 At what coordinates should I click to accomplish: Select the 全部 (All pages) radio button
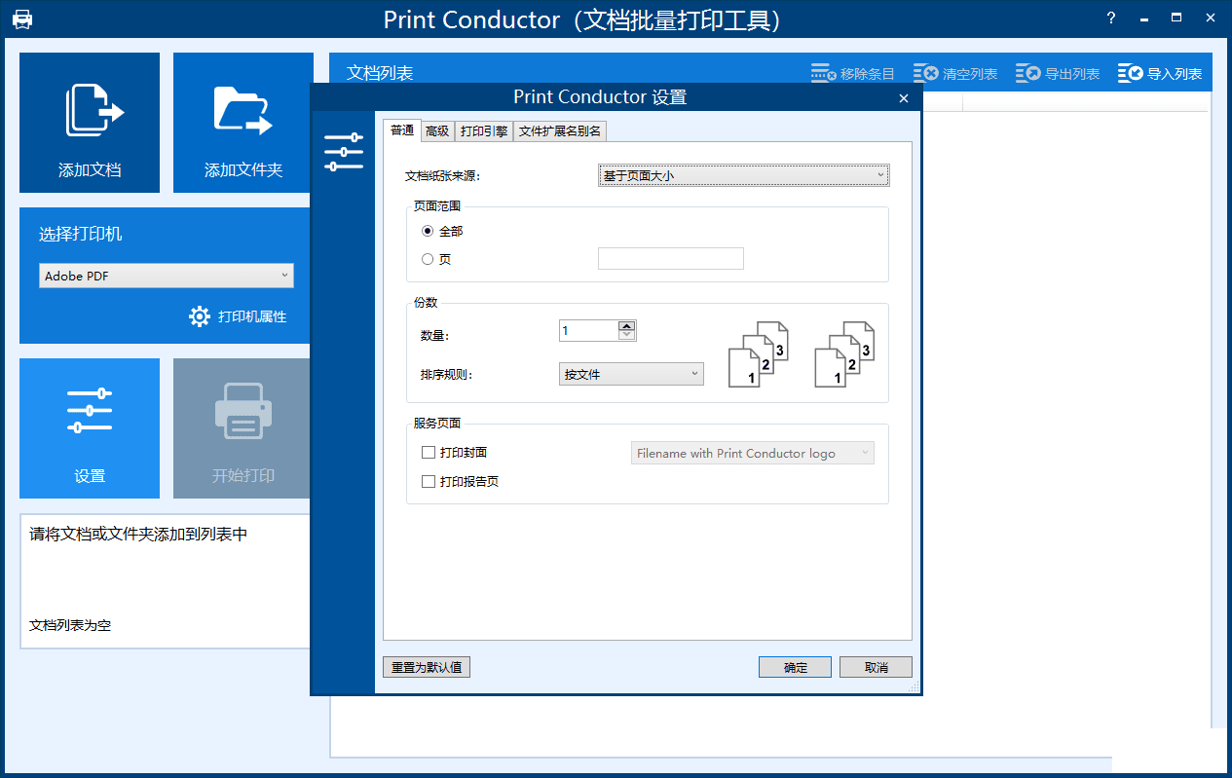(428, 231)
